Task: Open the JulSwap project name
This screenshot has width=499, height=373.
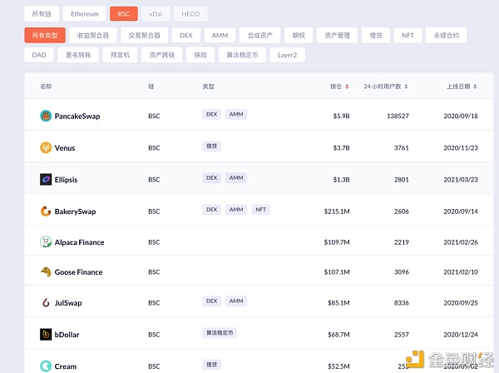Action: click(x=68, y=303)
